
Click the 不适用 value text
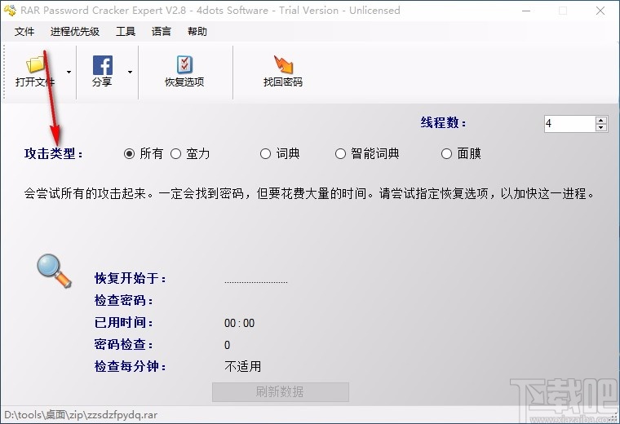(243, 367)
